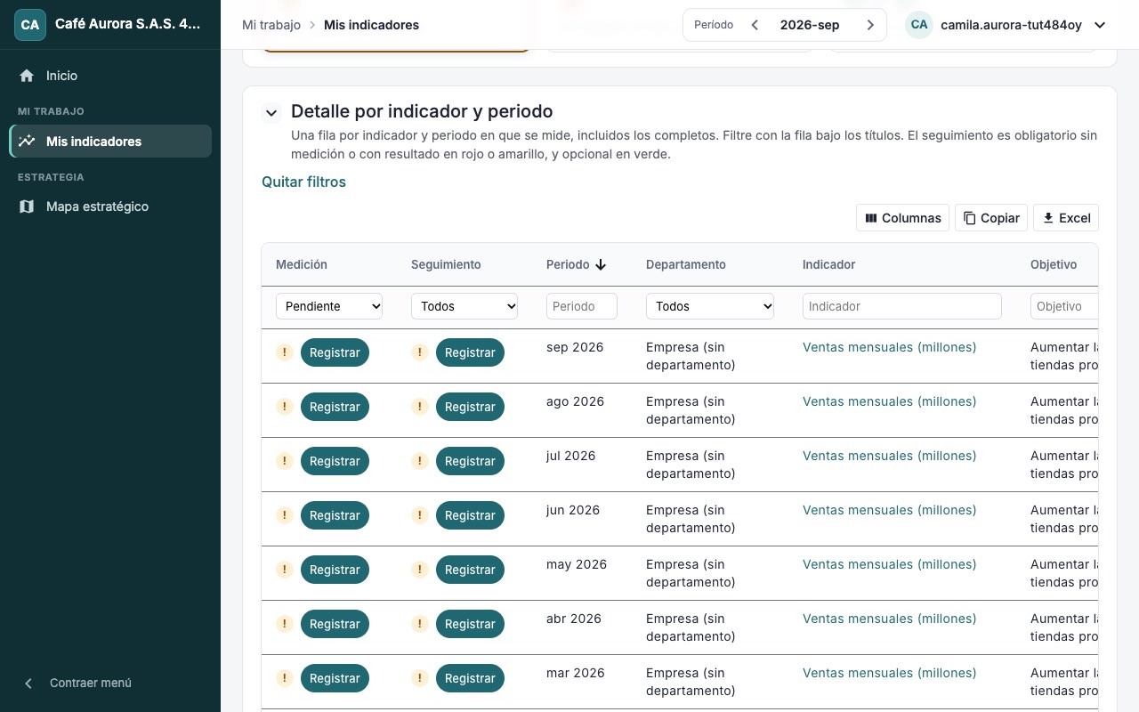Open the Inicio page from sidebar
This screenshot has height=712, width=1139.
(x=110, y=76)
